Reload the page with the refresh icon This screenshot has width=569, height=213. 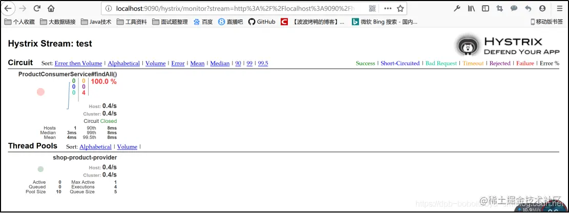(37, 8)
